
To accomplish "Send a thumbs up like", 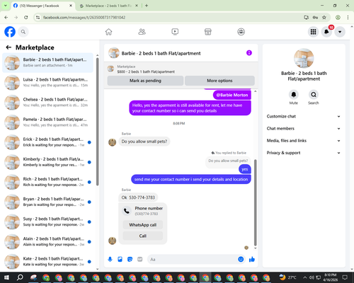I will (x=252, y=260).
